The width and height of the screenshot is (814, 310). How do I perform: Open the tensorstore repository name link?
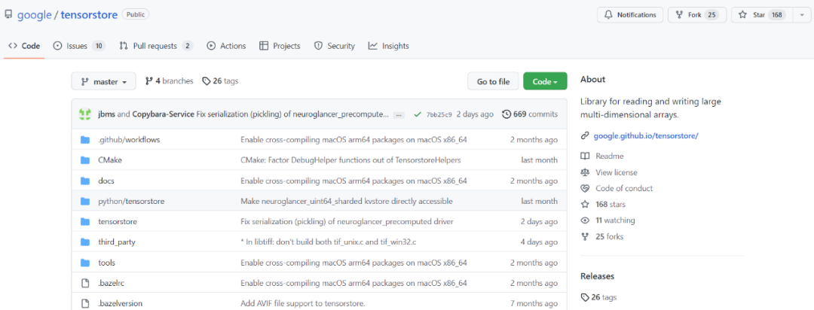(89, 14)
